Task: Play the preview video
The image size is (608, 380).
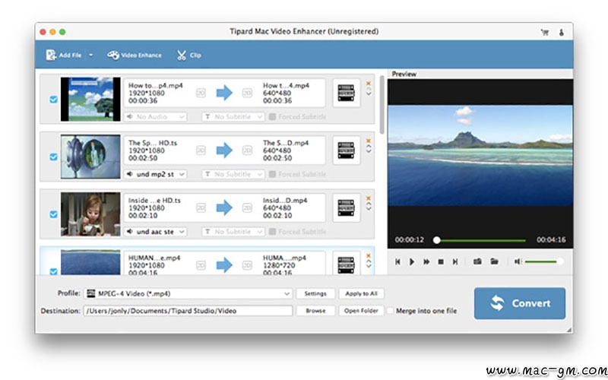Action: [x=412, y=261]
